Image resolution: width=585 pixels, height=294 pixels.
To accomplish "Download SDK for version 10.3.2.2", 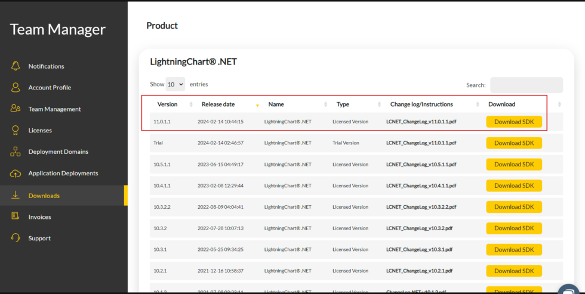I will [514, 207].
